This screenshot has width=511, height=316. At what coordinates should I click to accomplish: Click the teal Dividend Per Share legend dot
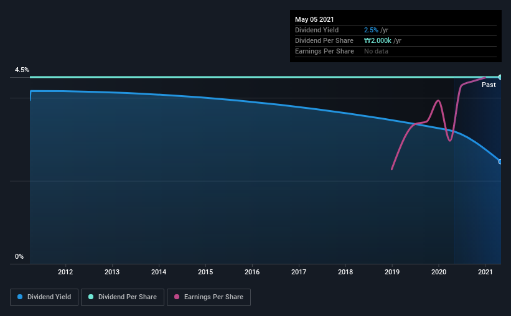click(x=91, y=297)
